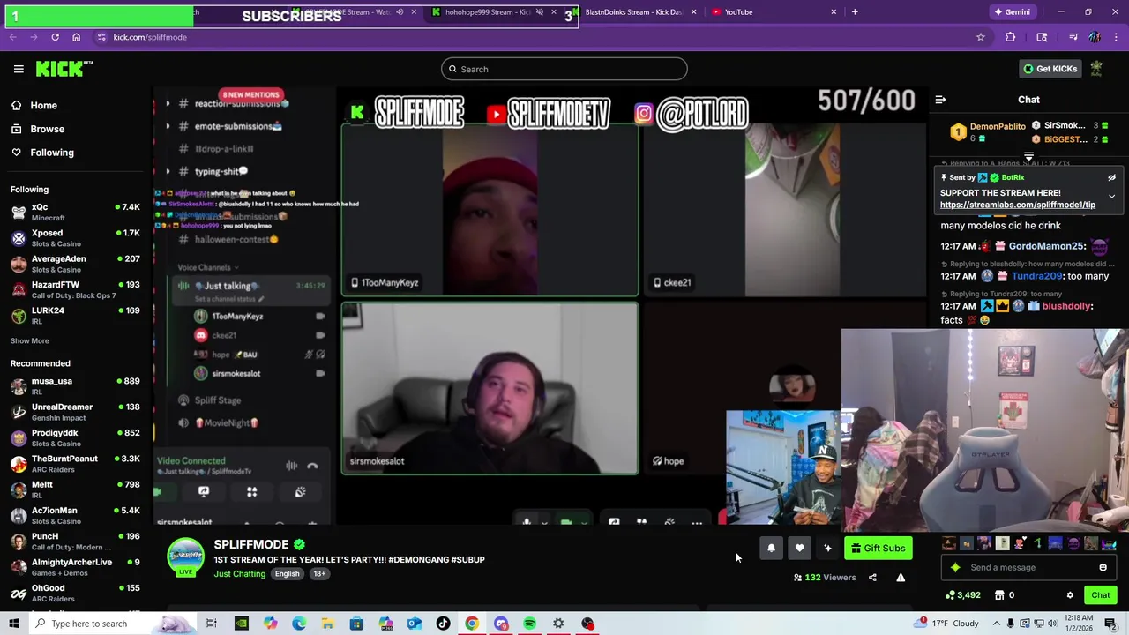Open HazardFTW channel in sidebar
This screenshot has width=1129, height=635.
click(75, 289)
